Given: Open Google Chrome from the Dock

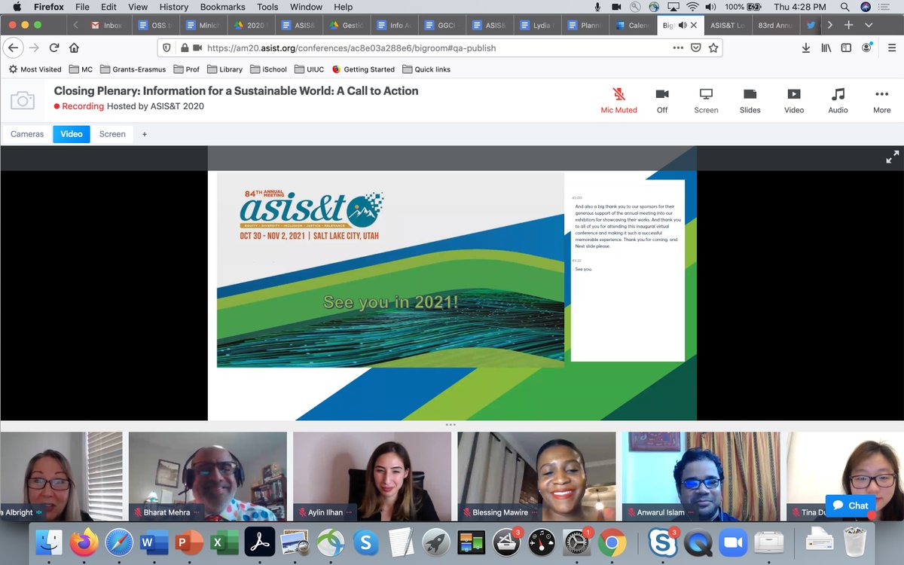Looking at the screenshot, I should coord(612,542).
